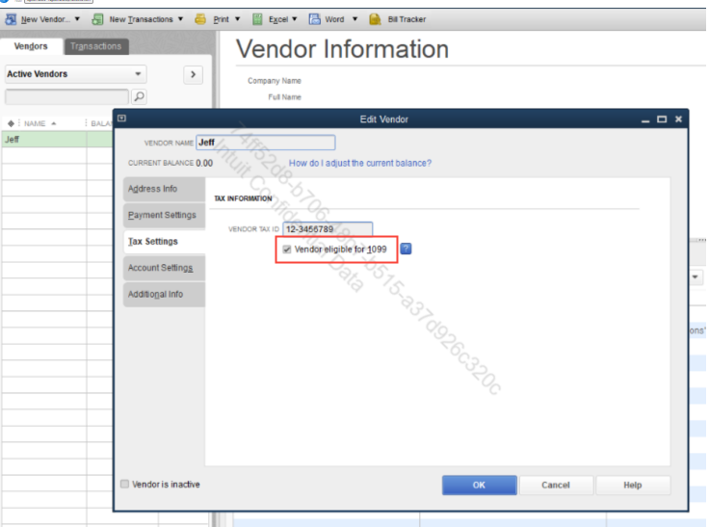709x527 pixels.
Task: Uncheck Vendor eligible for 1099
Action: point(287,250)
